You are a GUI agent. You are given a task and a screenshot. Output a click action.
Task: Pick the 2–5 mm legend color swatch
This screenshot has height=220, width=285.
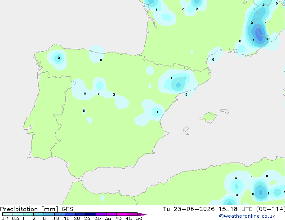coord(39,214)
